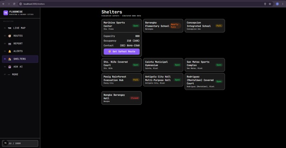The height and width of the screenshot is (148, 286).
Task: Click the Nearly Full badge on Barangka Elementary
Action: 175,26
